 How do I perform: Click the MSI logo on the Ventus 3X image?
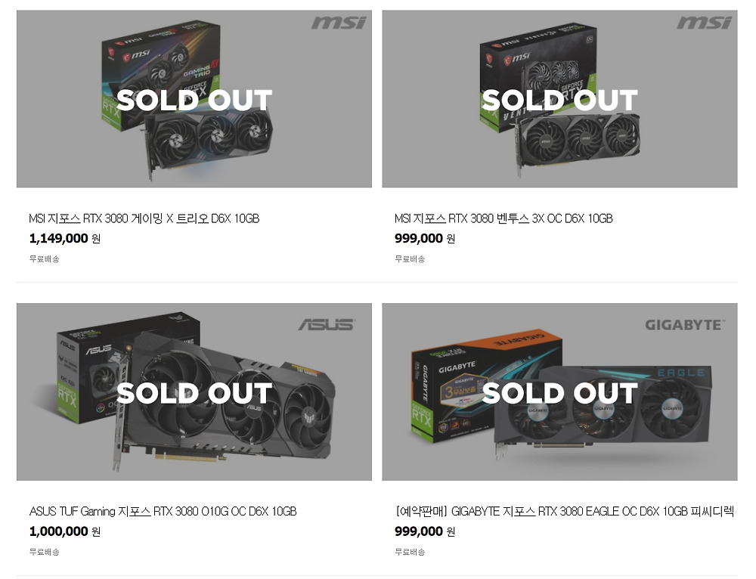click(x=704, y=22)
